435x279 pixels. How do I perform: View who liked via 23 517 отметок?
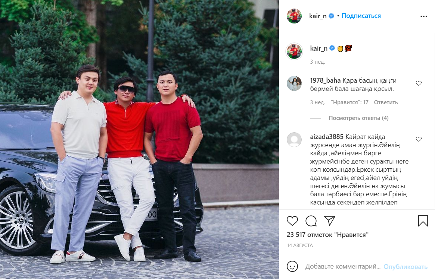tap(327, 235)
